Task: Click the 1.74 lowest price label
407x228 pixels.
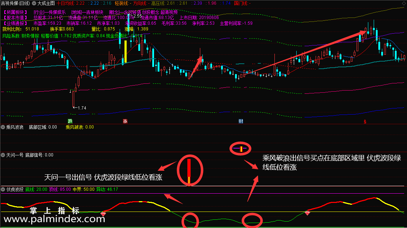Action: pos(82,108)
